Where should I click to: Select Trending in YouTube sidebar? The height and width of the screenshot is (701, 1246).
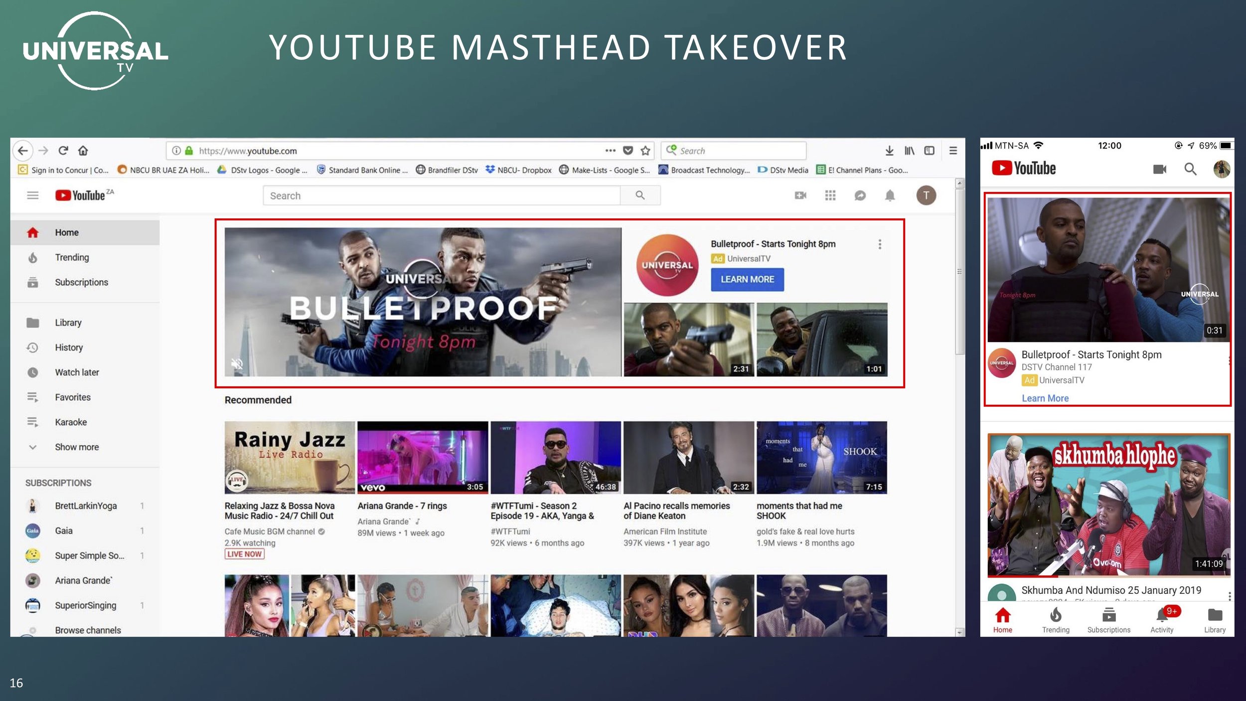85,257
